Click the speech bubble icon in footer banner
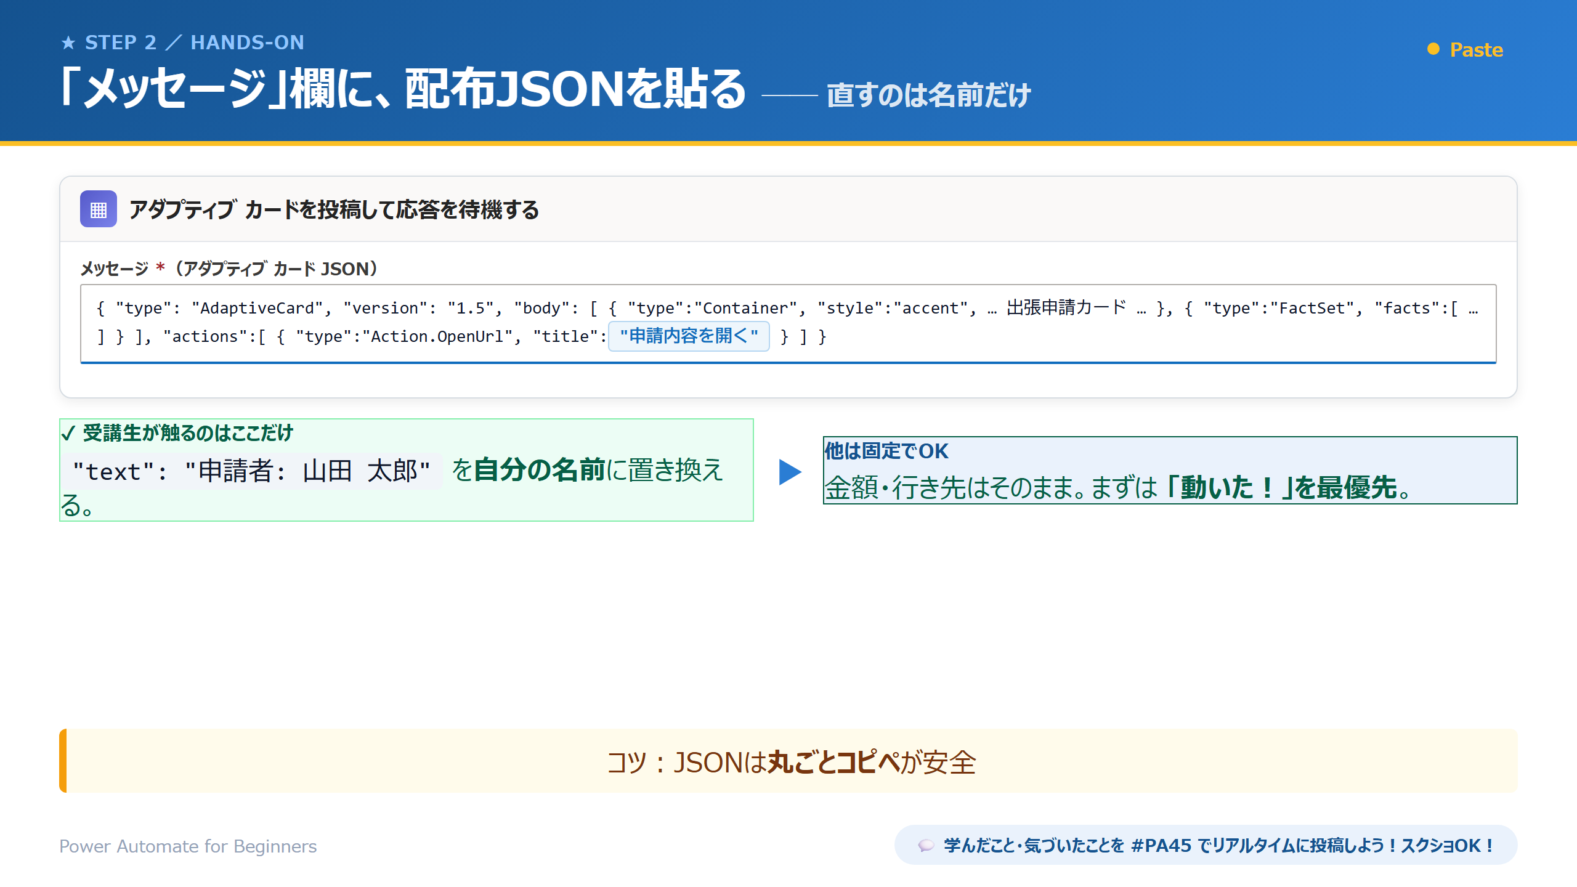 point(926,846)
